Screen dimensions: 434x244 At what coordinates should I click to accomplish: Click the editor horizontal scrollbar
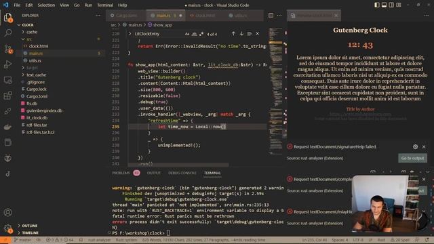pos(178,165)
